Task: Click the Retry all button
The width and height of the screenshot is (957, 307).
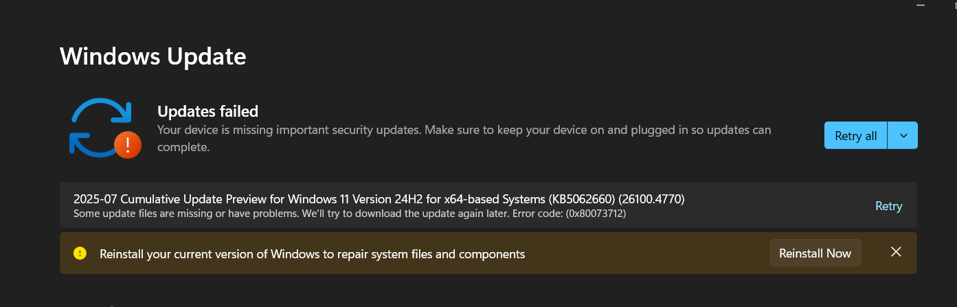Action: 855,135
